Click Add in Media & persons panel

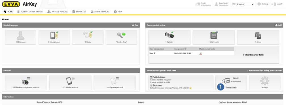pos(135,25)
